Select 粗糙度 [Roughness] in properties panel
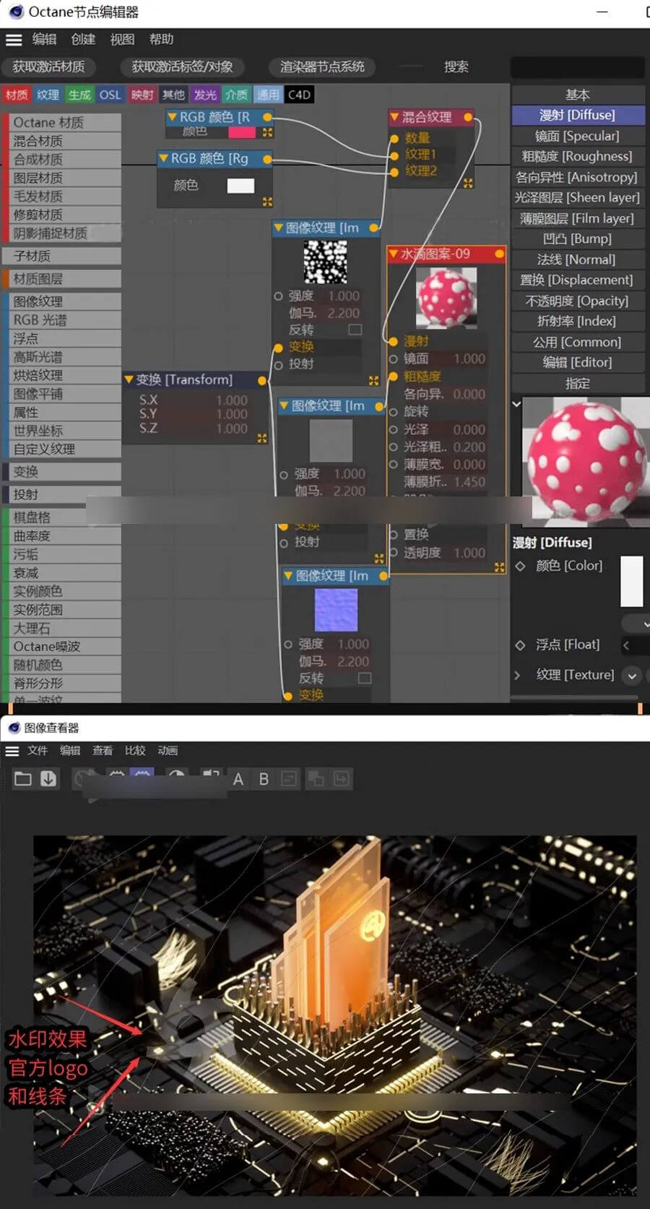Screen dimensions: 650x1209 click(x=577, y=156)
